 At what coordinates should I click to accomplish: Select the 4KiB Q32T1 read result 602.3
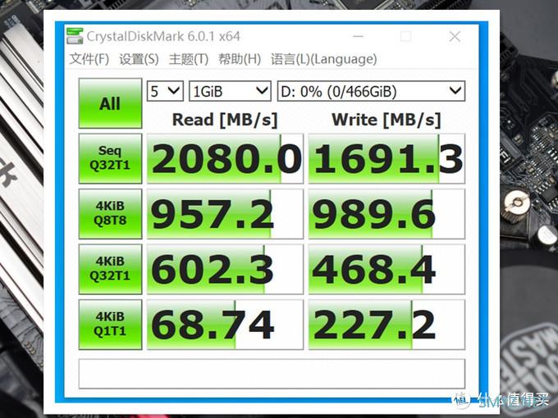tap(226, 269)
